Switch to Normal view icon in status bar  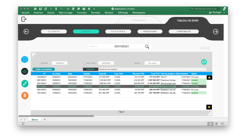[210, 124]
